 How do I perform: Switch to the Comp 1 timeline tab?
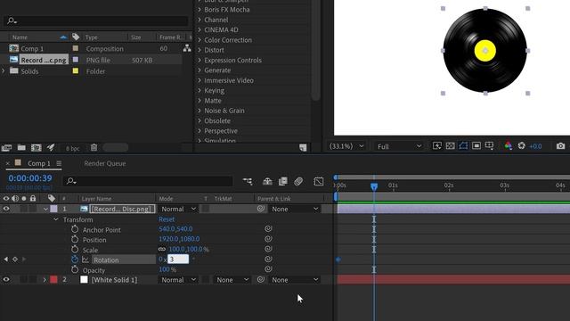pyautogui.click(x=39, y=163)
